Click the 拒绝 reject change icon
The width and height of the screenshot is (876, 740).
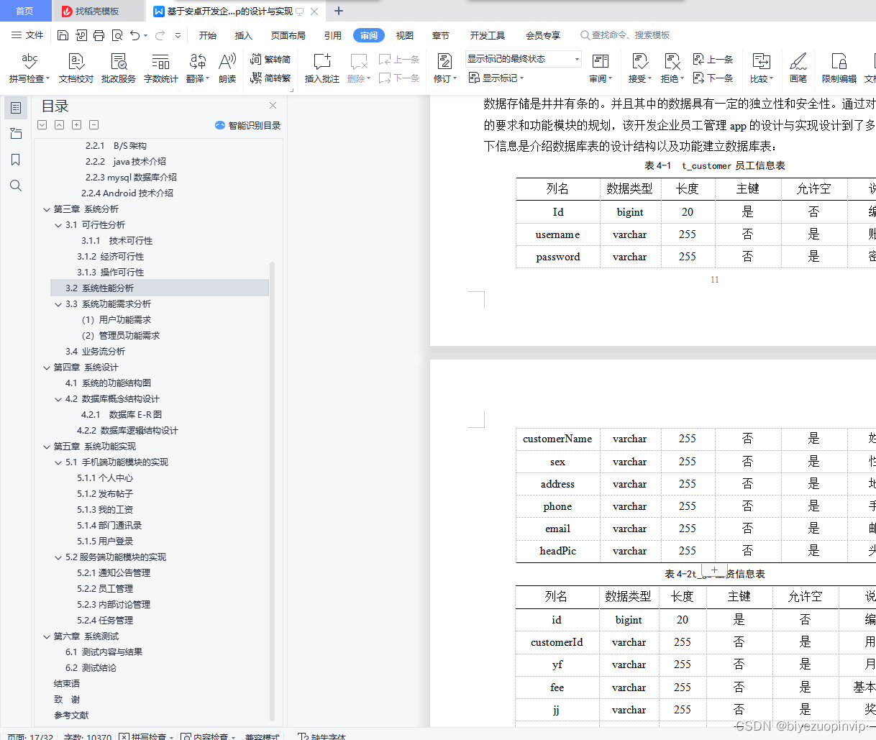point(672,61)
